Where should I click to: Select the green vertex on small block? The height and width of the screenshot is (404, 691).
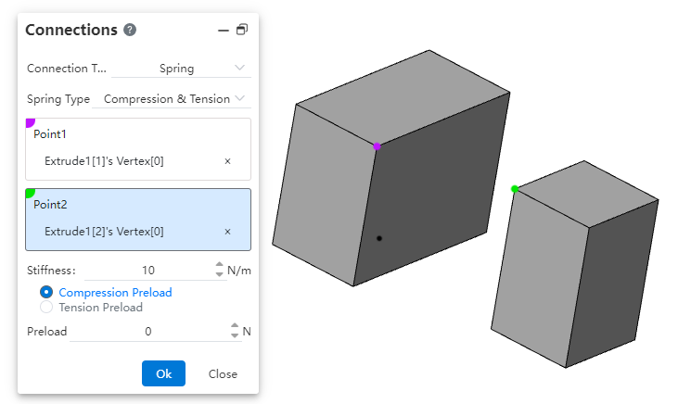[x=515, y=189]
